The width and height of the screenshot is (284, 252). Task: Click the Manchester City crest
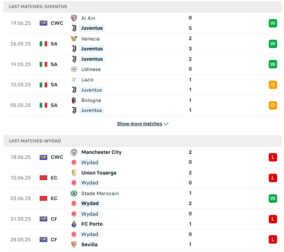coord(74,152)
